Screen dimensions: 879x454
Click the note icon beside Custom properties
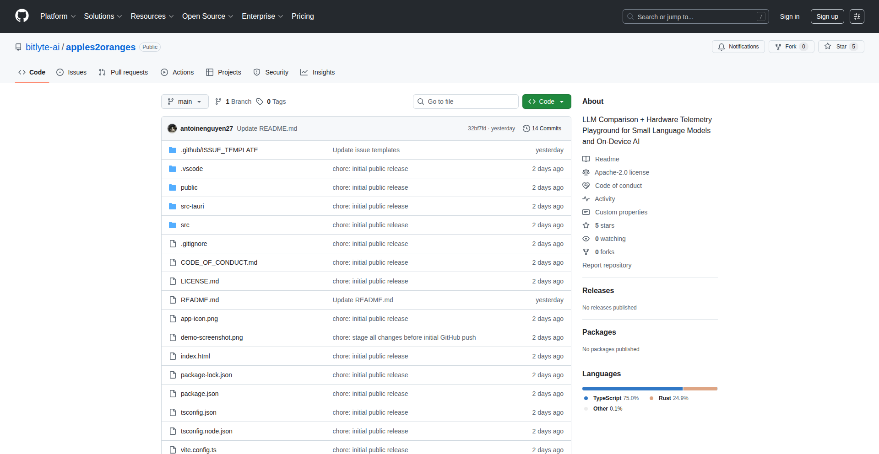point(586,212)
